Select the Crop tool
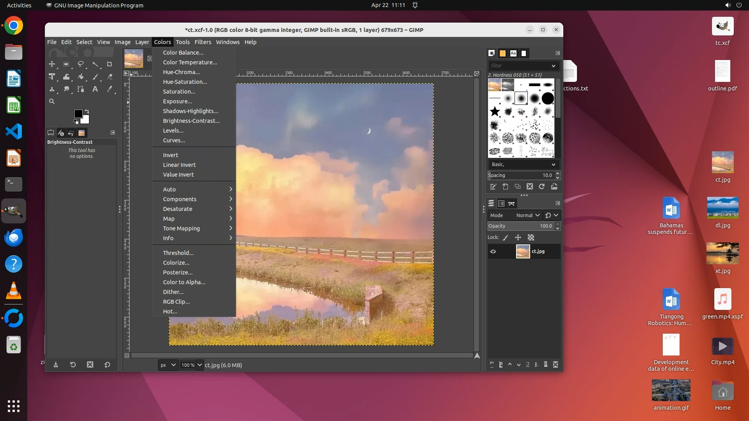The height and width of the screenshot is (421, 749). [110, 64]
